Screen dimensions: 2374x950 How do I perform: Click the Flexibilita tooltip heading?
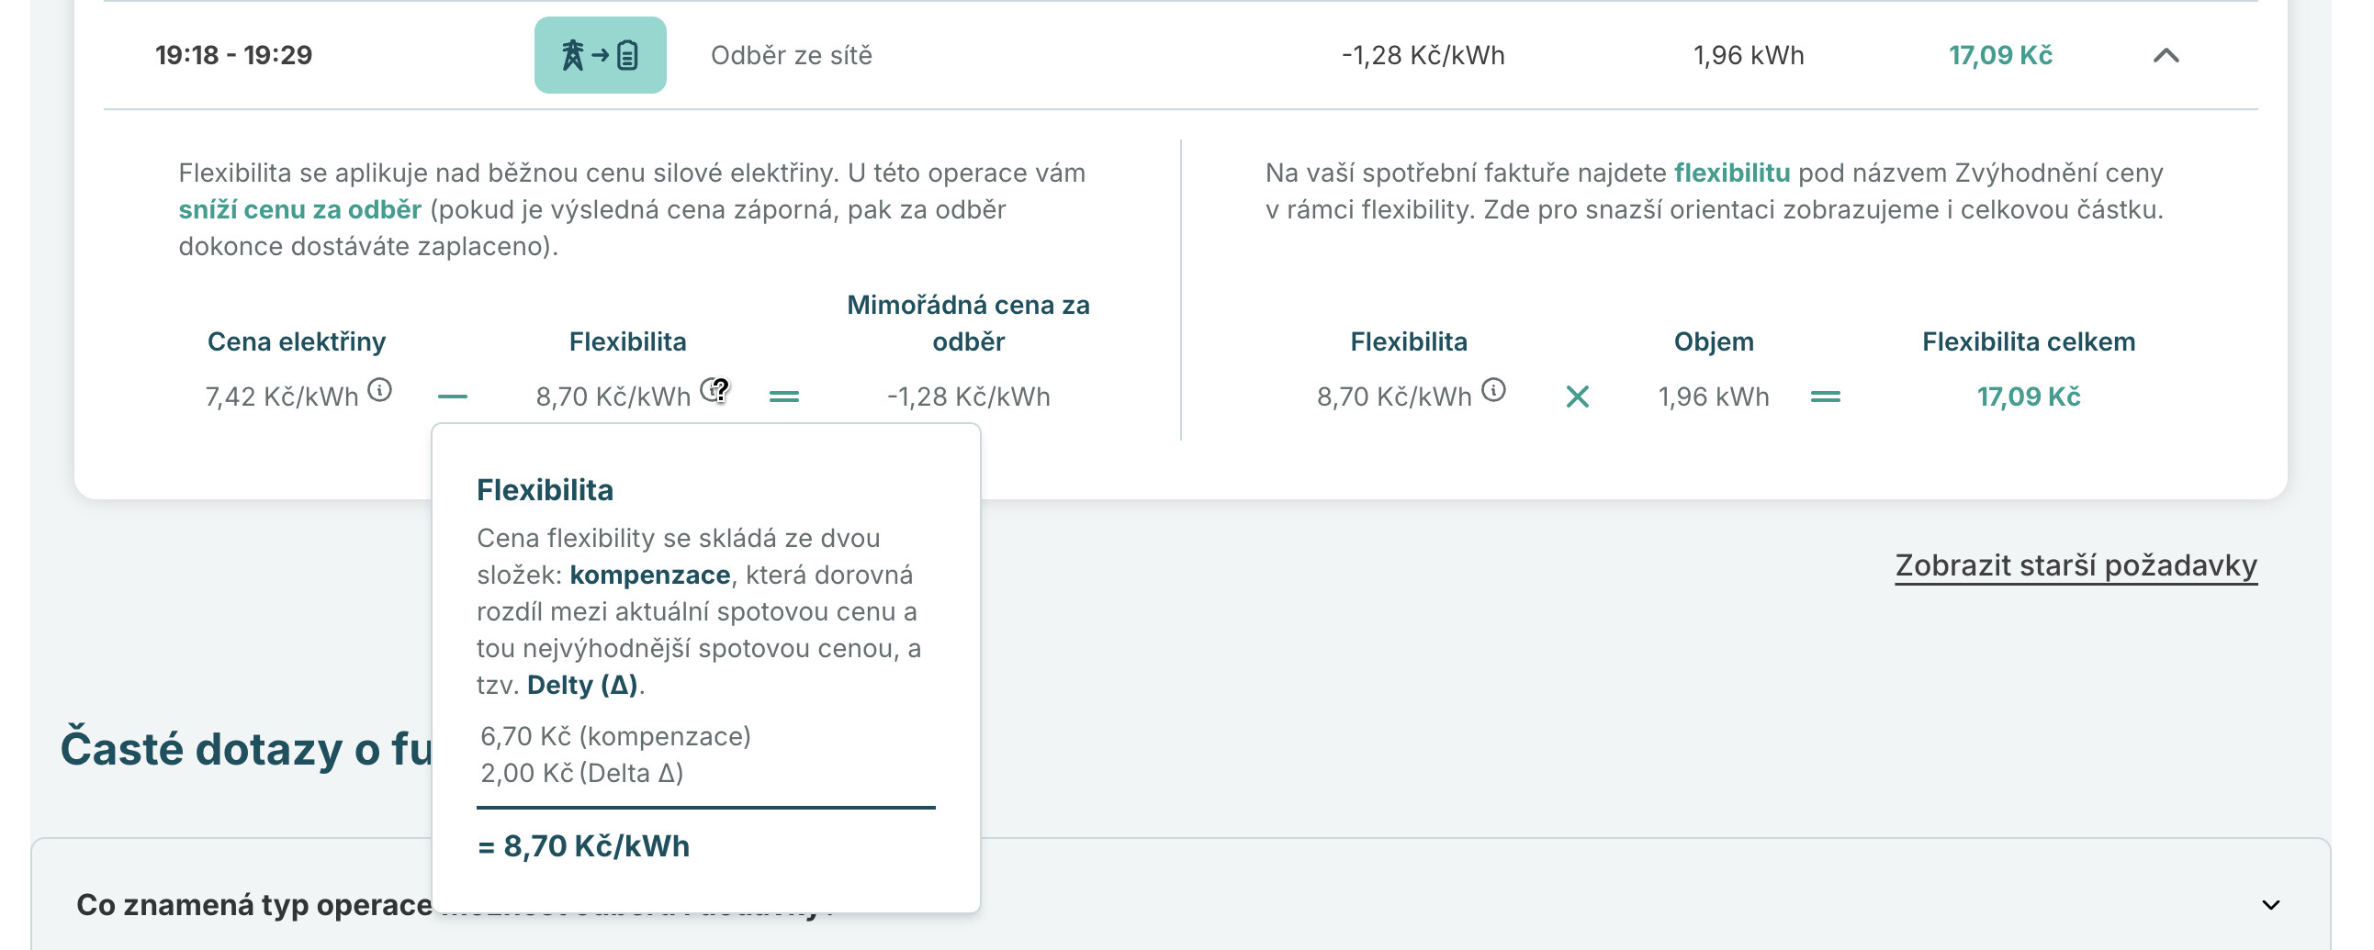point(545,489)
